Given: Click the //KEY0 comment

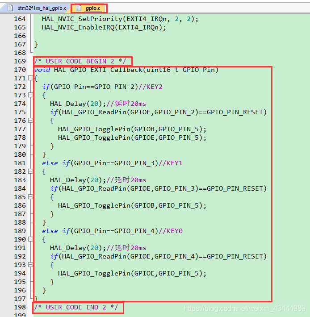Looking at the screenshot, I should (171, 231).
